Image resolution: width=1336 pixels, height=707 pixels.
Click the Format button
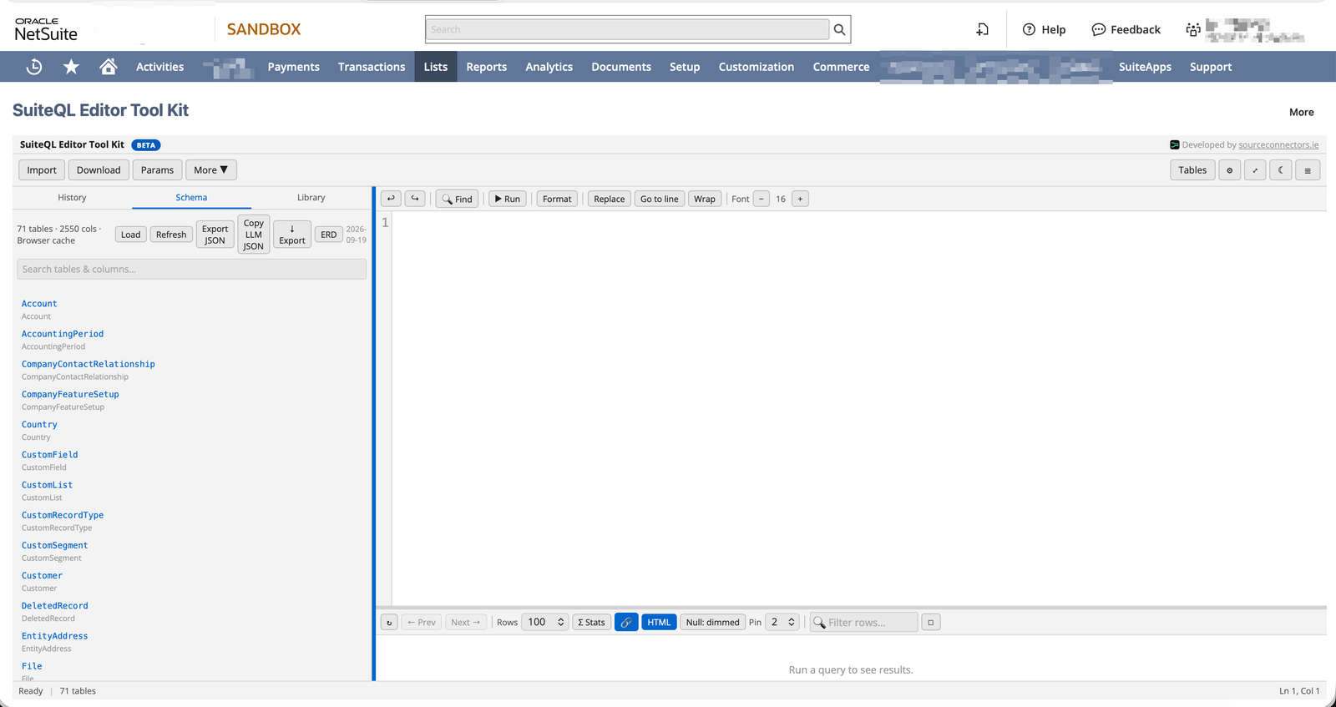coord(557,199)
